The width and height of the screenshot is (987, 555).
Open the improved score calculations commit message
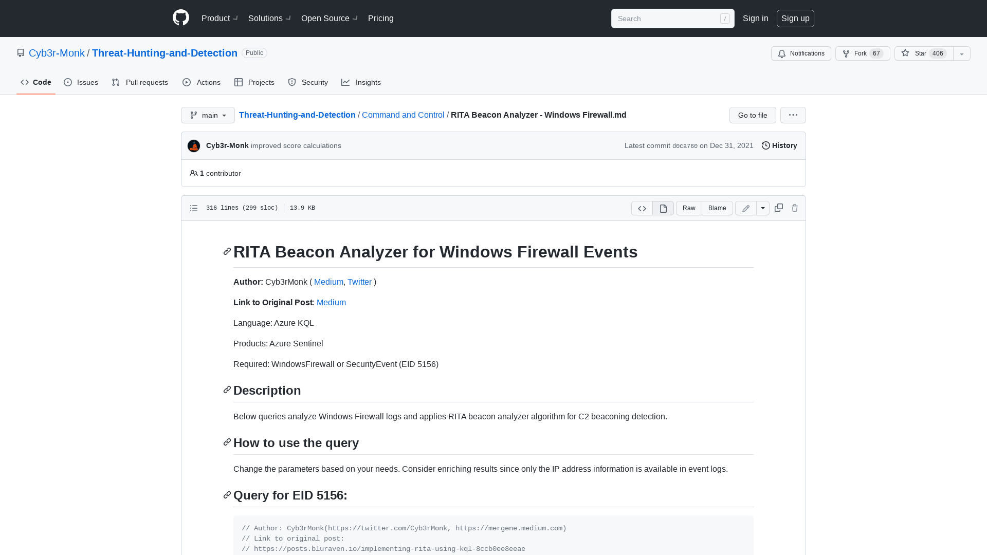(296, 145)
